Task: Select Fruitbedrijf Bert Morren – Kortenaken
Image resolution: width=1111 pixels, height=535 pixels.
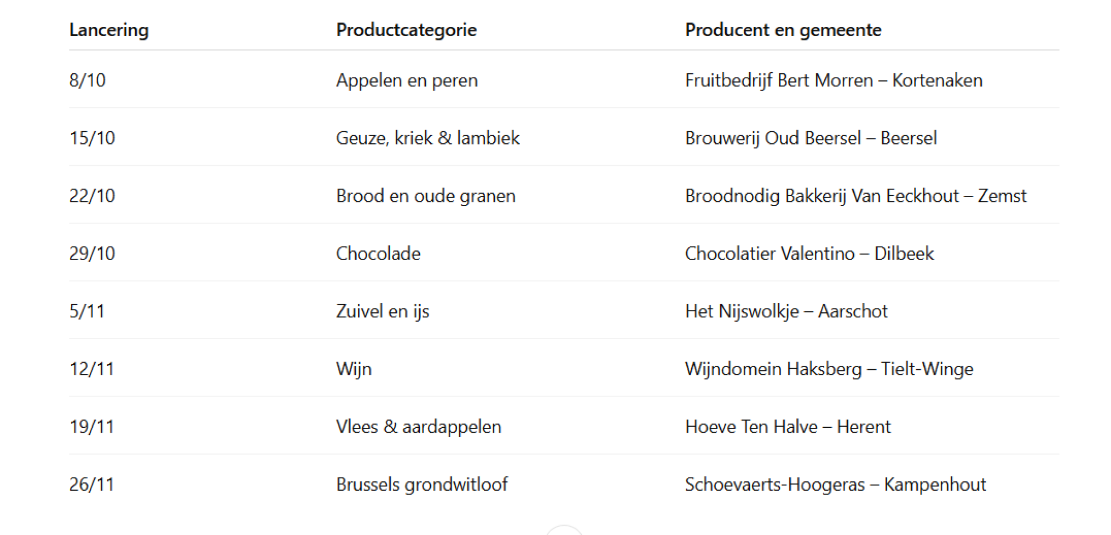Action: (833, 80)
